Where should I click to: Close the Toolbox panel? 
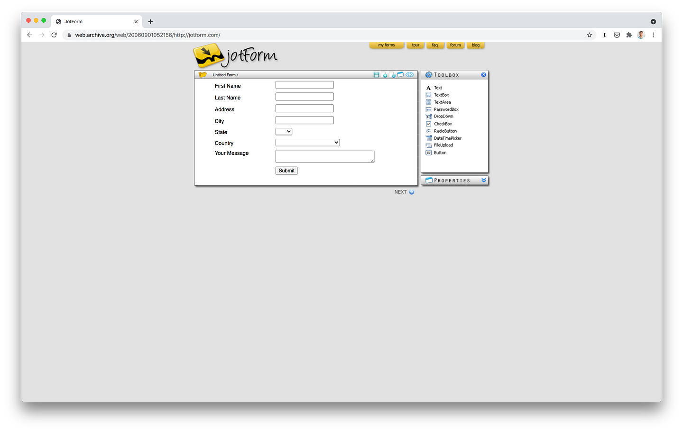tap(484, 75)
